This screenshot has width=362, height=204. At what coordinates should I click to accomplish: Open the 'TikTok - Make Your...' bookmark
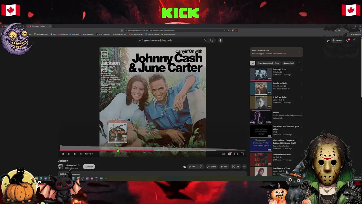[104, 34]
